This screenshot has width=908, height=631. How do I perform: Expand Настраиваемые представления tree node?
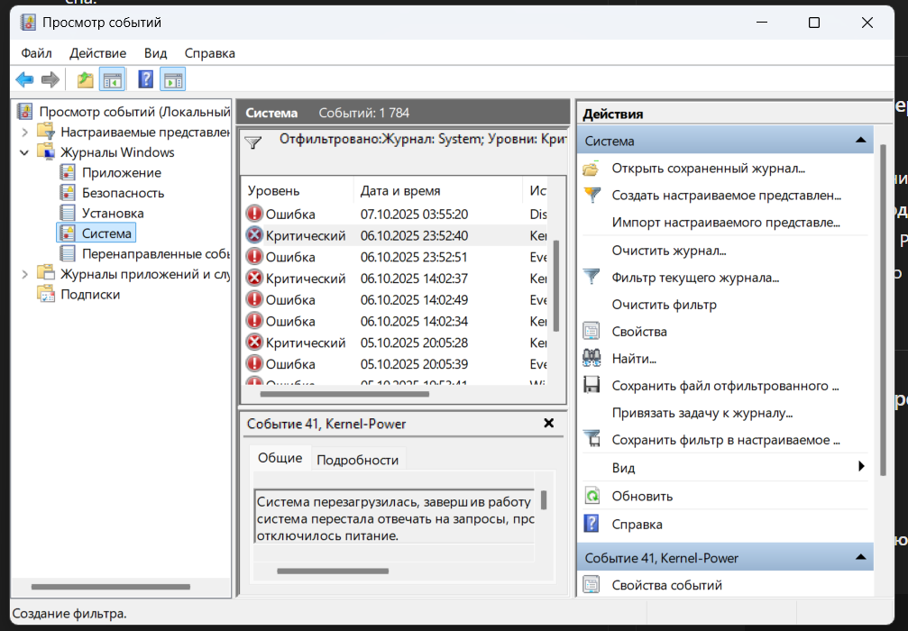(24, 133)
